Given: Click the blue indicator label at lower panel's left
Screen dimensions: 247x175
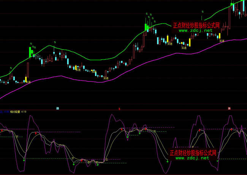Looking at the screenshot, I should coord(4,112).
